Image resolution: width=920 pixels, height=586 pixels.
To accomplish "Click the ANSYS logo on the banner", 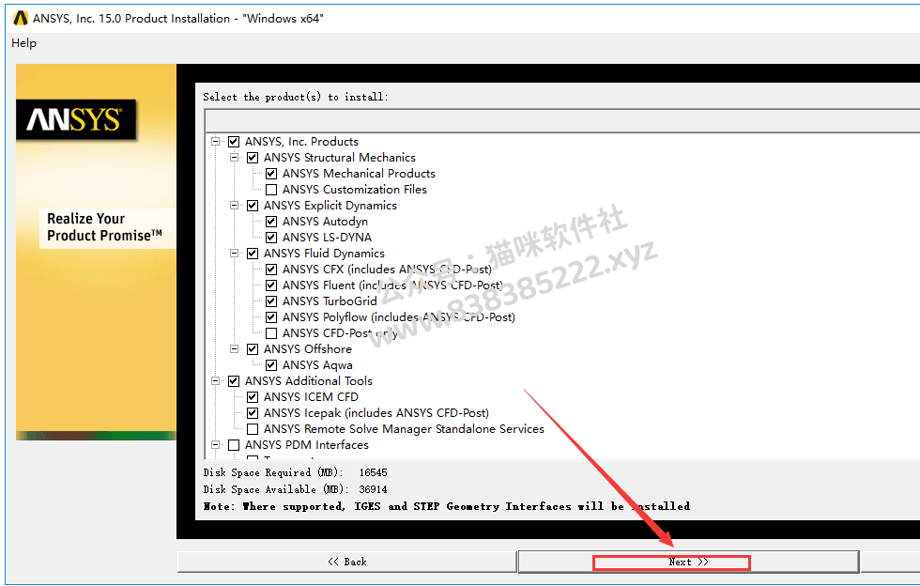I will 76,120.
